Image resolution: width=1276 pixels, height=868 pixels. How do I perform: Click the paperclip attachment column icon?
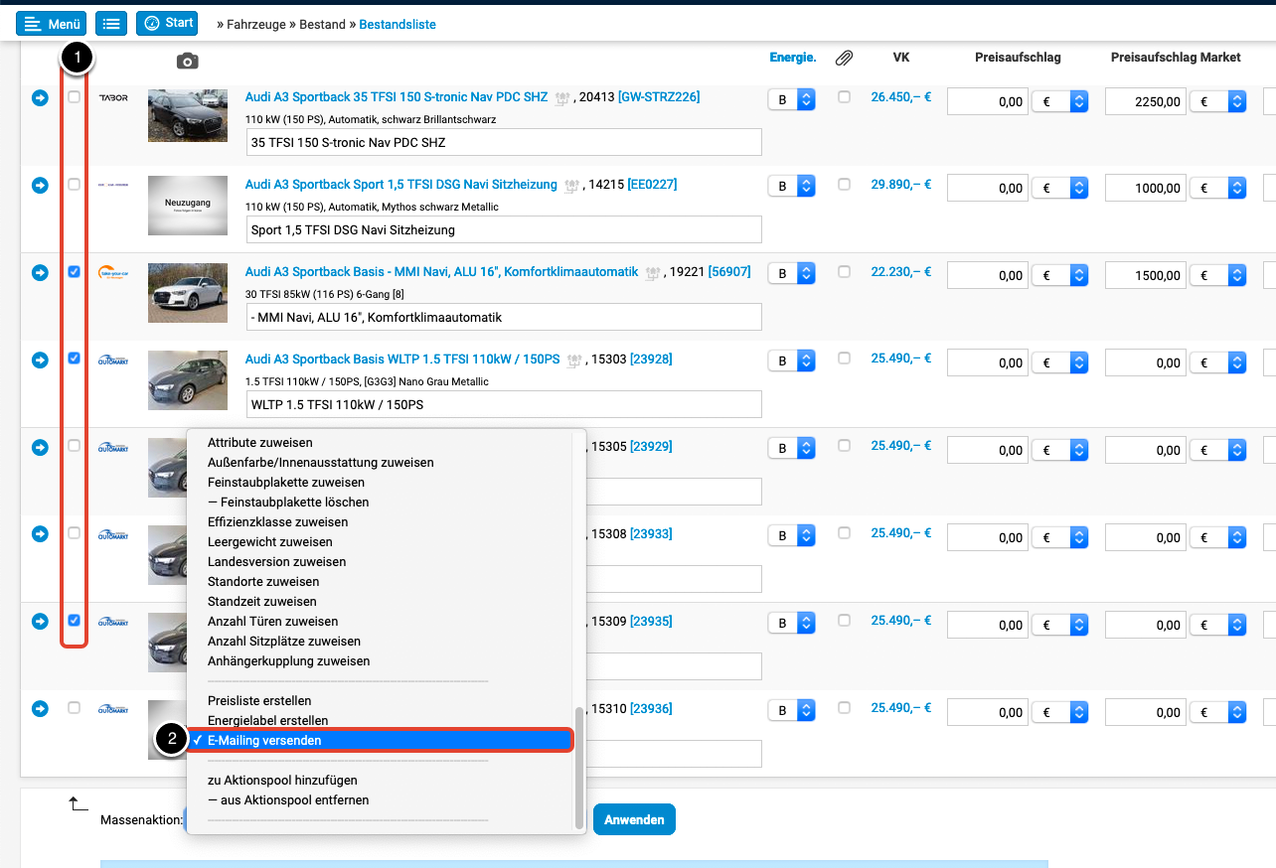(x=844, y=59)
